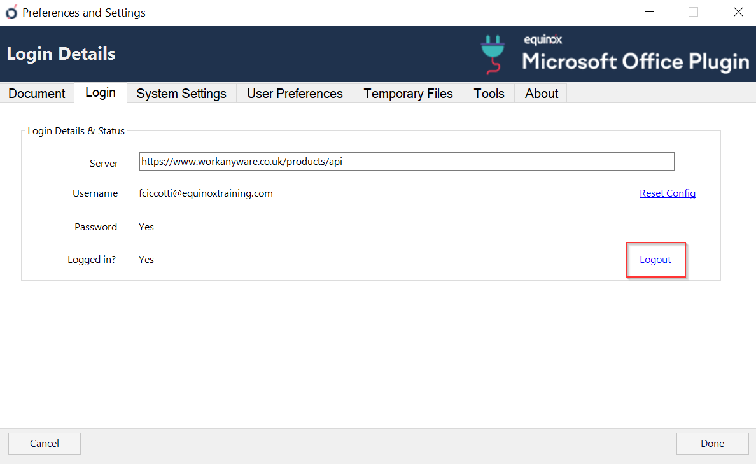Screen dimensions: 756x464
Task: Click the 'Logged in?' label
Action: coord(92,260)
